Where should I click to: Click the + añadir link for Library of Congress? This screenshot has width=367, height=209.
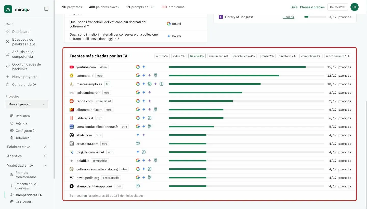pyautogui.click(x=289, y=17)
